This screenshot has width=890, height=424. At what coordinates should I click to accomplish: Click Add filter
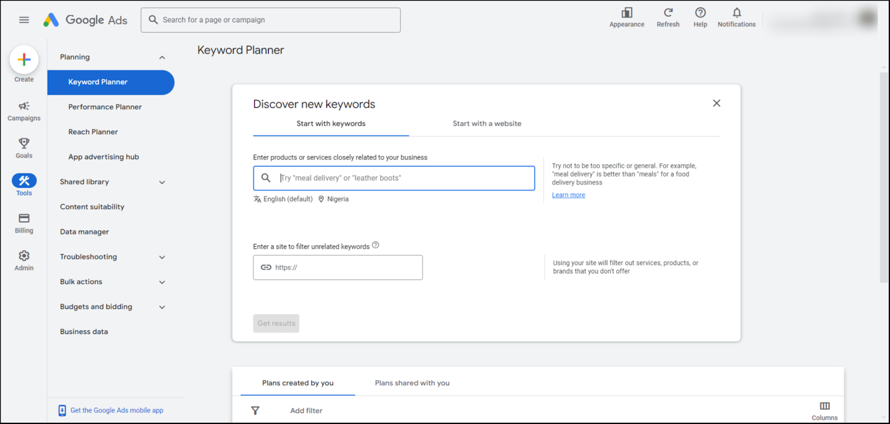coord(306,411)
